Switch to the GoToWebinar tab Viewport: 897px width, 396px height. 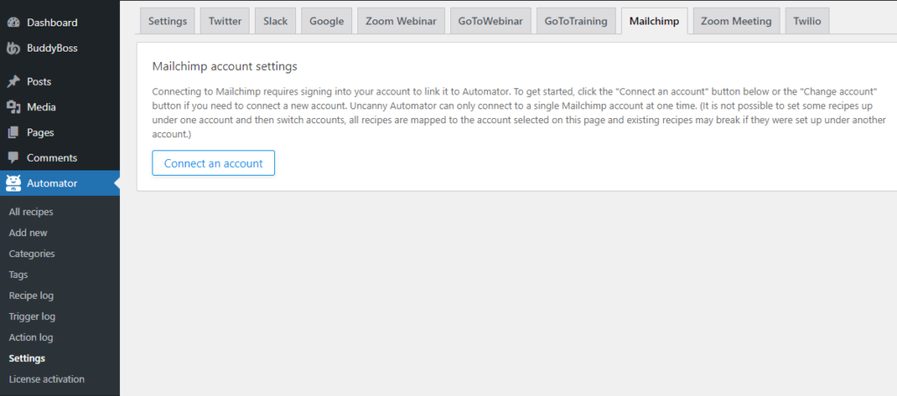coord(491,21)
